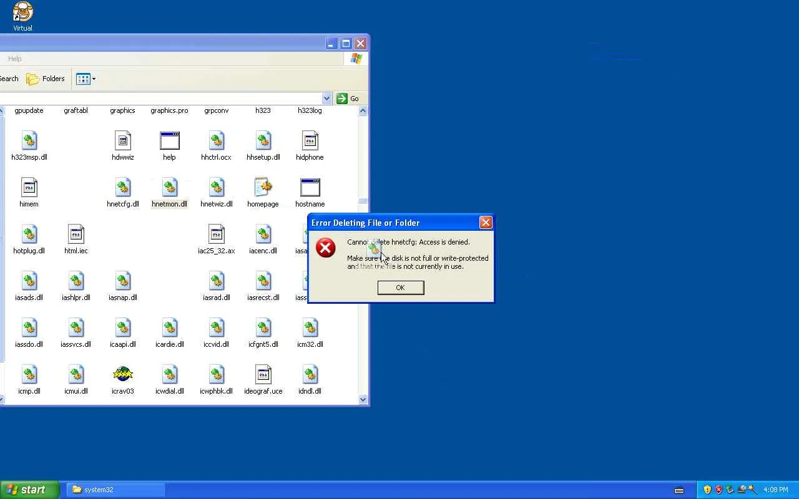This screenshot has width=799, height=499.
Task: Select the iassvcs.dll file icon
Action: point(76,327)
